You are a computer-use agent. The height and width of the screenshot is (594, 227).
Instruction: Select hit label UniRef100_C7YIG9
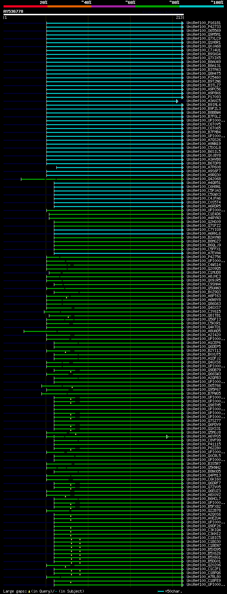(204, 229)
